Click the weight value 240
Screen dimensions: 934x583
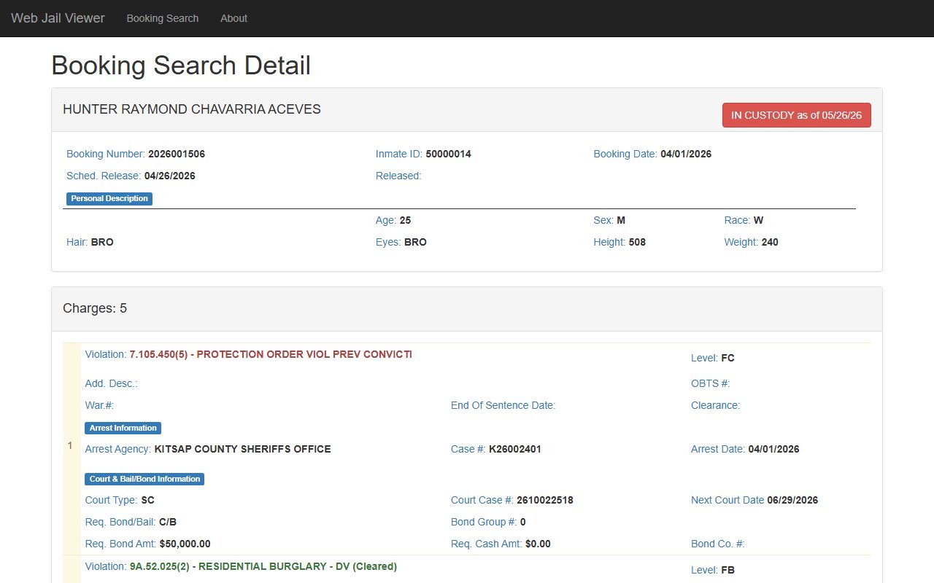[770, 242]
